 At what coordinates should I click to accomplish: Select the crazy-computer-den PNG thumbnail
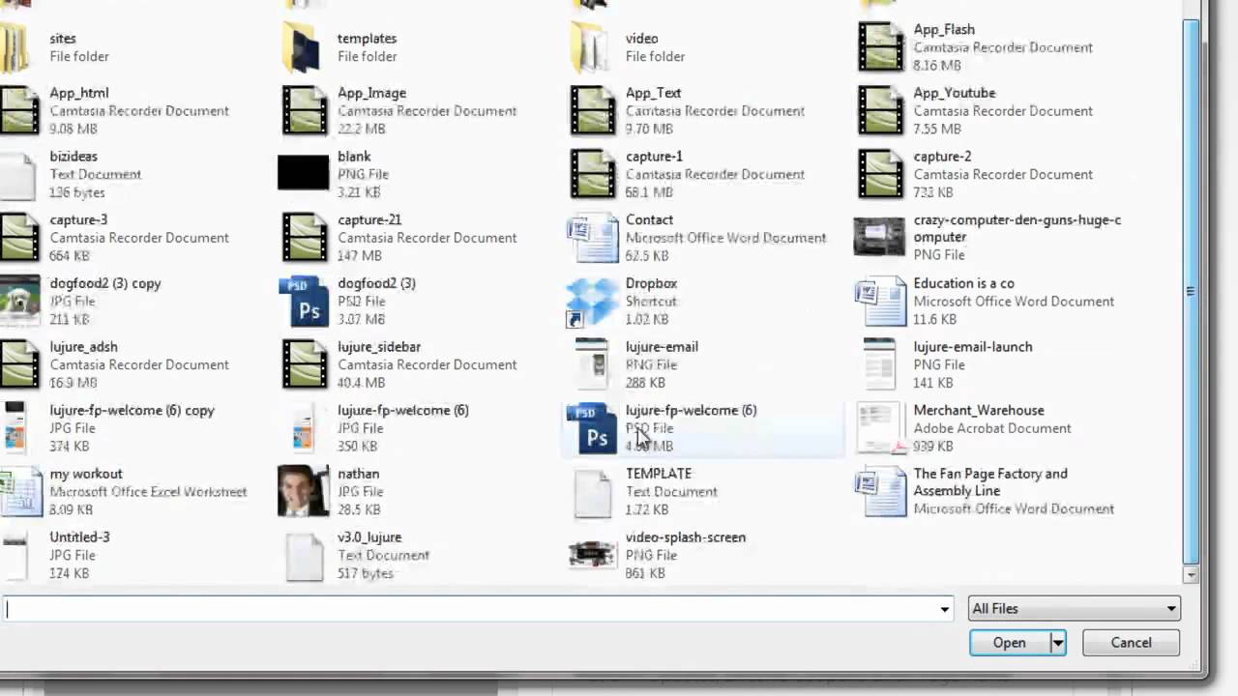pos(879,237)
